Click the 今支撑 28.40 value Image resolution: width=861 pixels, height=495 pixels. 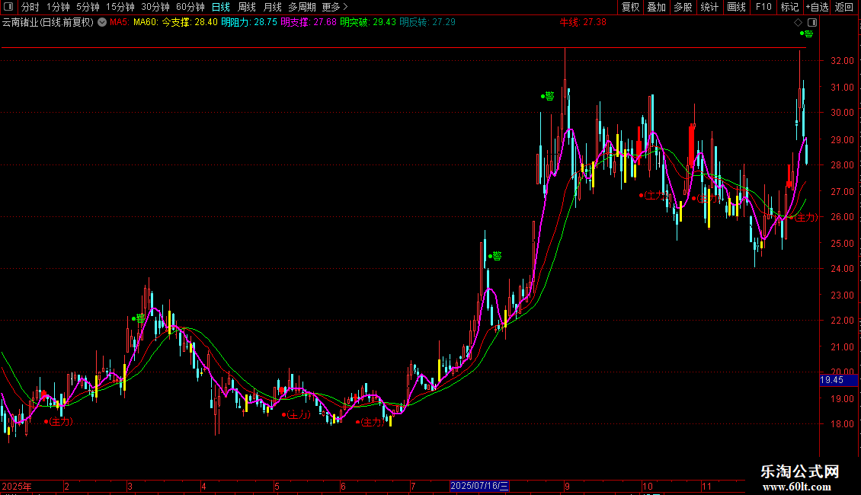pos(190,22)
